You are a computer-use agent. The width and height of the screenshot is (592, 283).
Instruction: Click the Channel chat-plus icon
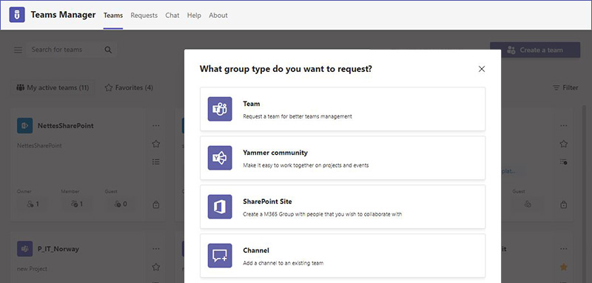[220, 256]
